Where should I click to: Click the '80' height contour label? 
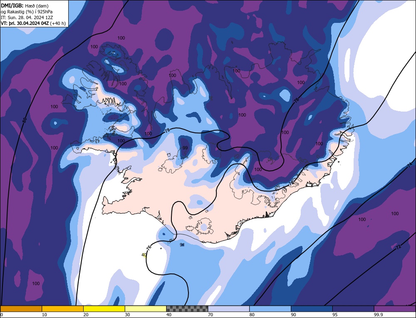25,120
